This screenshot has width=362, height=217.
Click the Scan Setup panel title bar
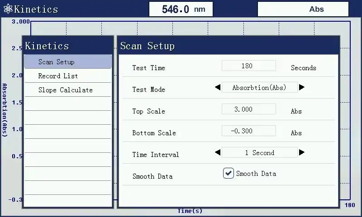pos(228,46)
